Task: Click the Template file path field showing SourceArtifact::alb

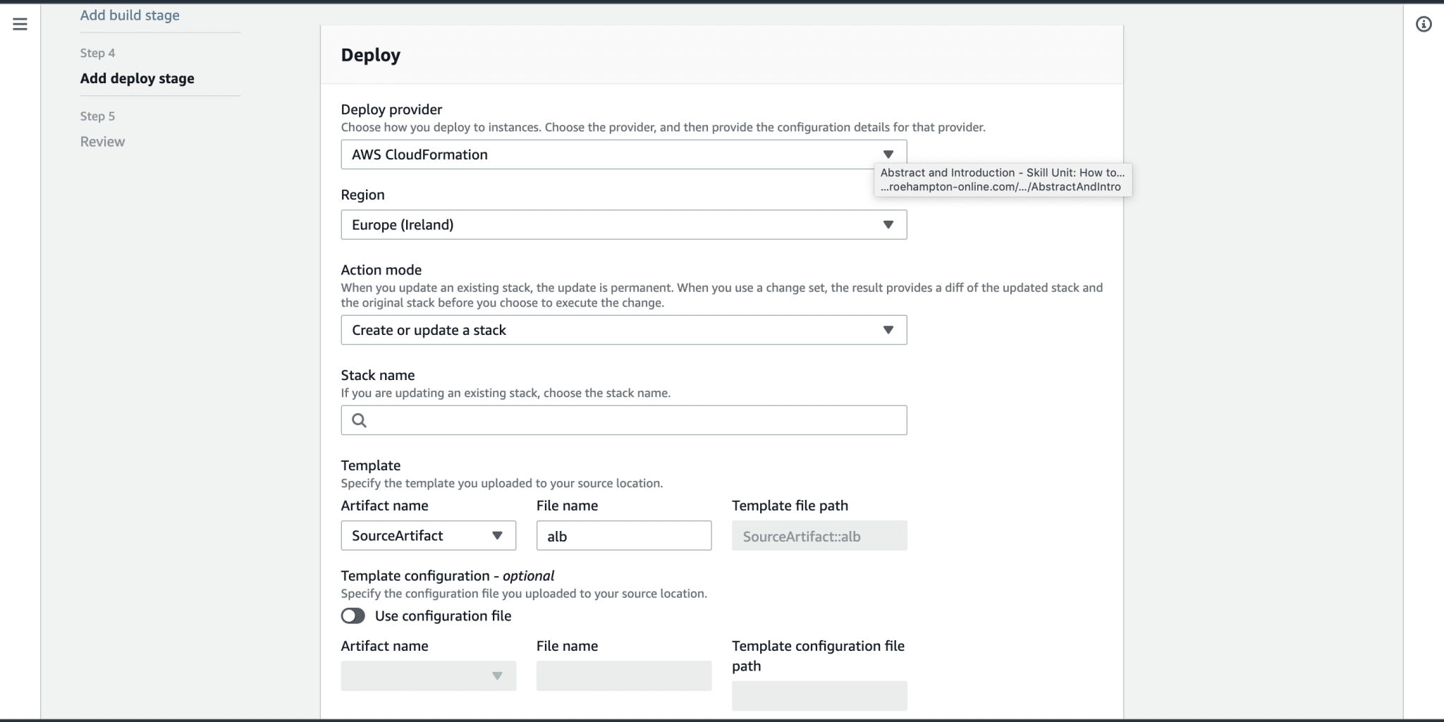Action: [x=819, y=536]
